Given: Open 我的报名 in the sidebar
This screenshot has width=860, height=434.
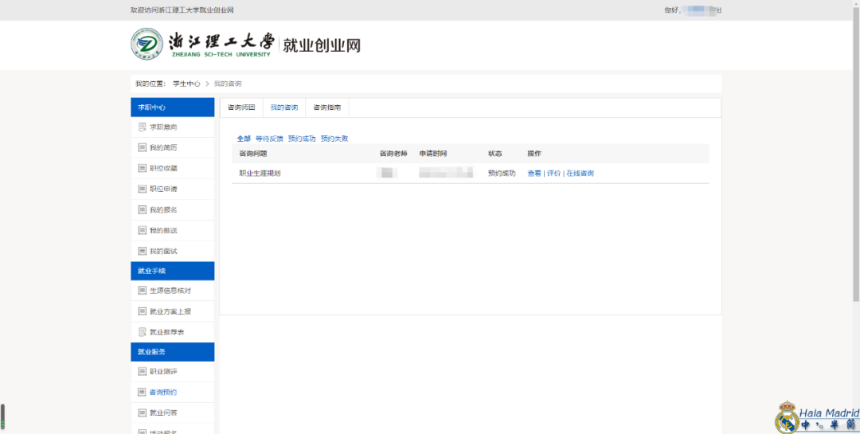Looking at the screenshot, I should 162,210.
